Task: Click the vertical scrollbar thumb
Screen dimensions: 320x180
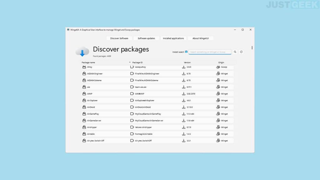Action: point(252,47)
